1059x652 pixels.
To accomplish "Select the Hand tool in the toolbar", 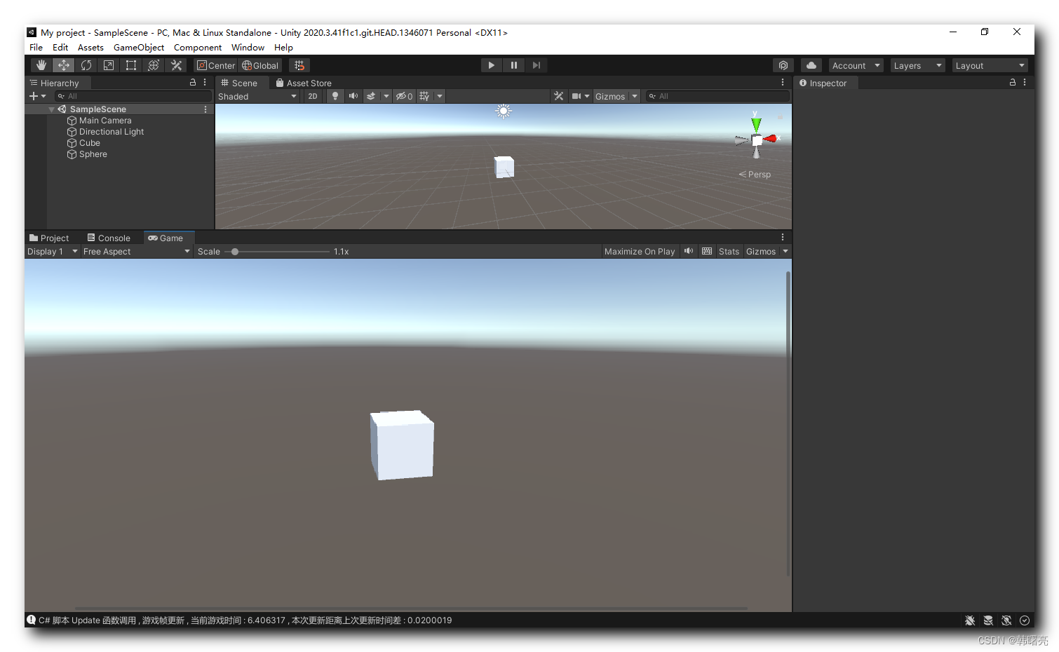I will [41, 64].
